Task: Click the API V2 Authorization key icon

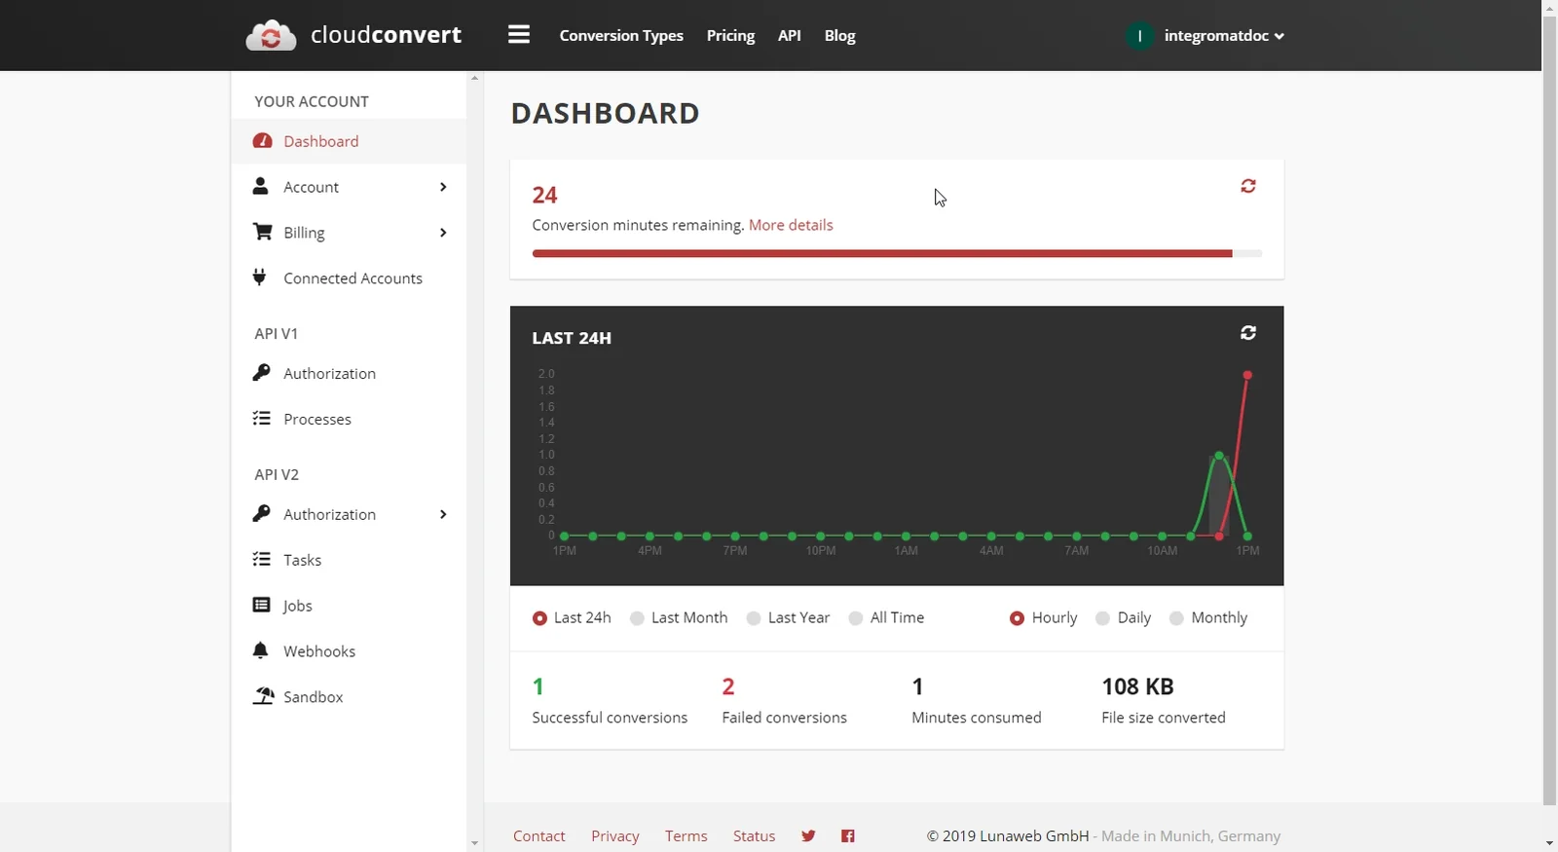Action: click(x=261, y=514)
